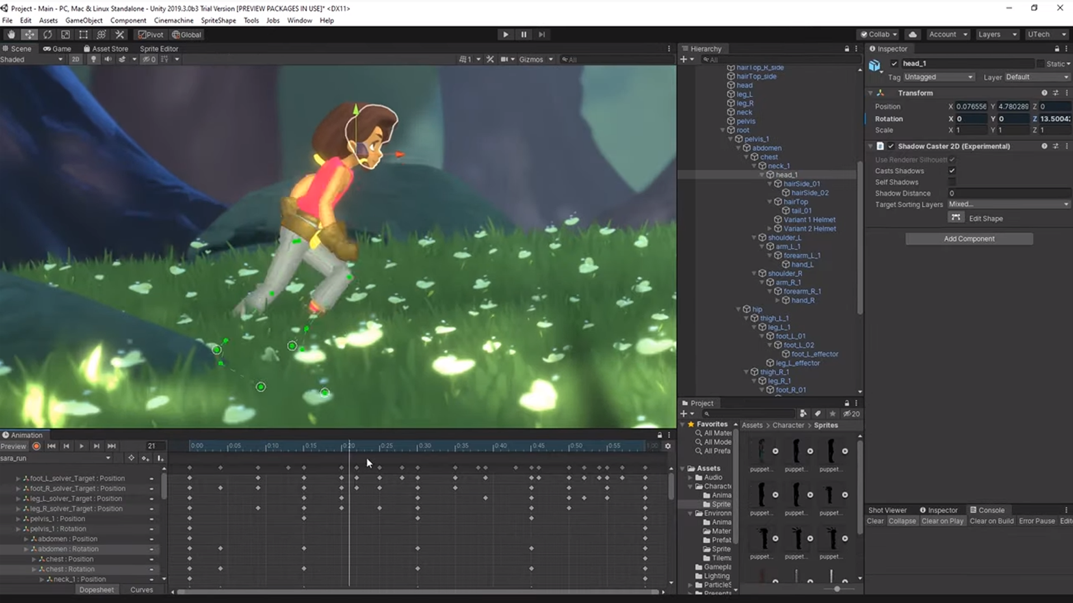1073x603 pixels.
Task: Go to last animation keyframe
Action: (x=112, y=446)
